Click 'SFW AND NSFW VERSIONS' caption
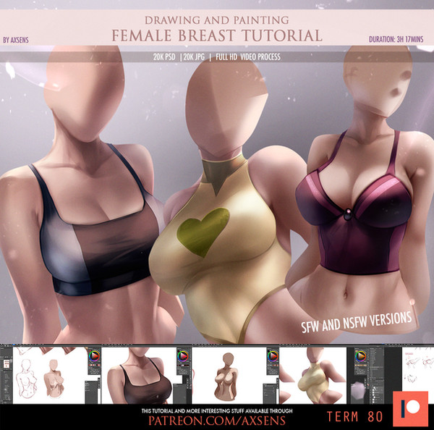 point(356,322)
